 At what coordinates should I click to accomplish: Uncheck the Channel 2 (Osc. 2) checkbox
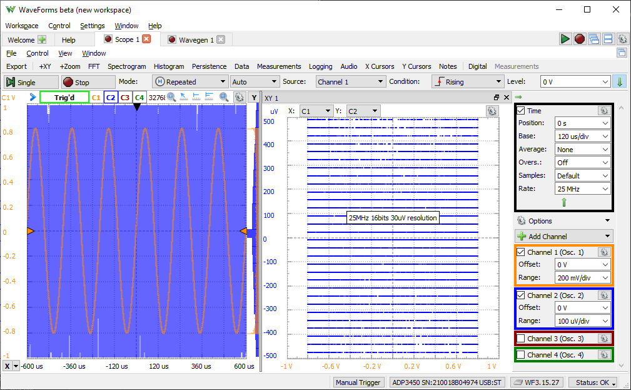pos(521,295)
